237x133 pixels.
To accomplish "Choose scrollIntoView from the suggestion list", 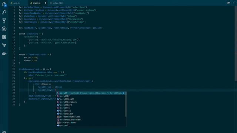I will (91, 102).
